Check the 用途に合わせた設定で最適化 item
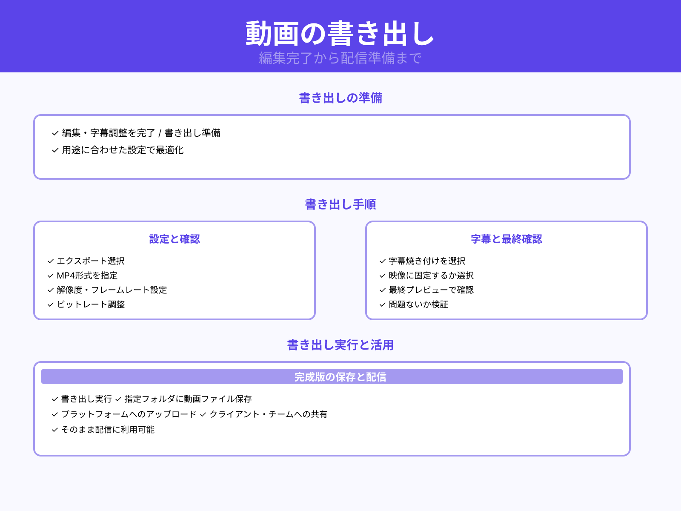Viewport: 681px width, 511px height. click(54, 150)
